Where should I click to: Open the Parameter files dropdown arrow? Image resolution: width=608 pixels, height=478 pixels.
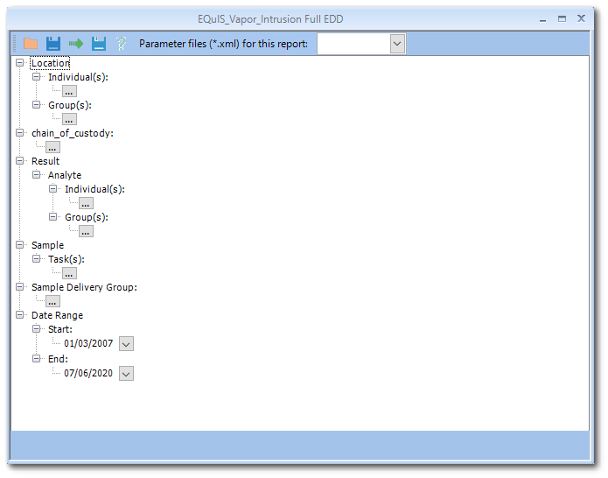pos(397,44)
